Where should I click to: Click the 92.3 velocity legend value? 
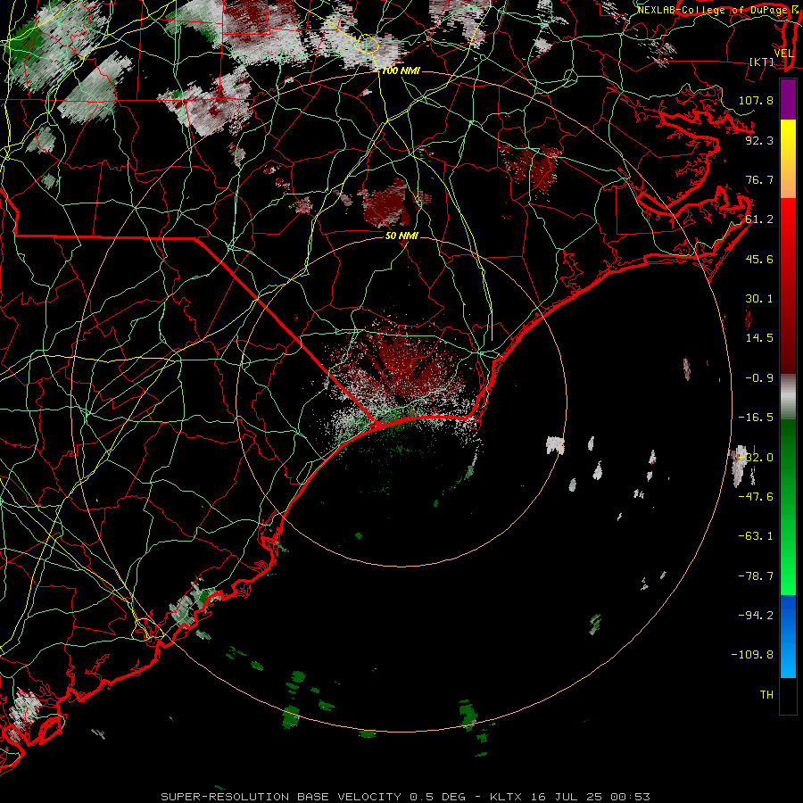pos(759,140)
